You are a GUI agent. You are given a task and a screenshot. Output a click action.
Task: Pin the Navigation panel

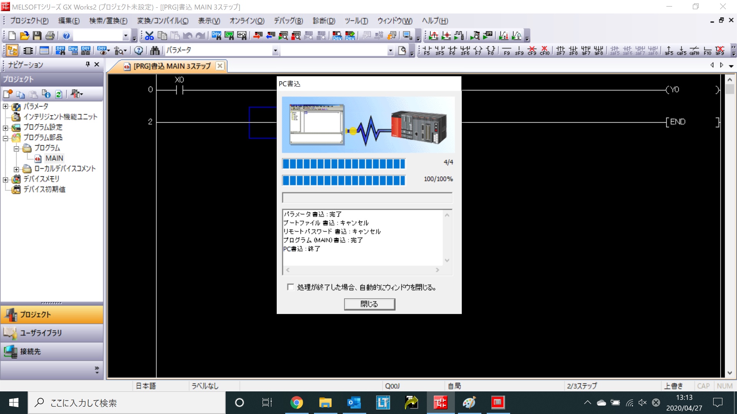pos(88,64)
